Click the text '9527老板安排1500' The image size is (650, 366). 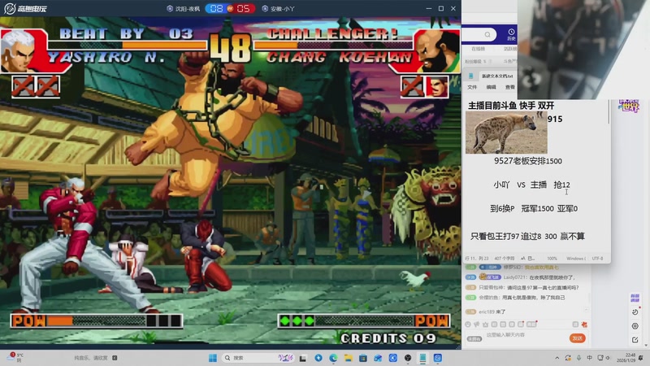[x=527, y=161]
